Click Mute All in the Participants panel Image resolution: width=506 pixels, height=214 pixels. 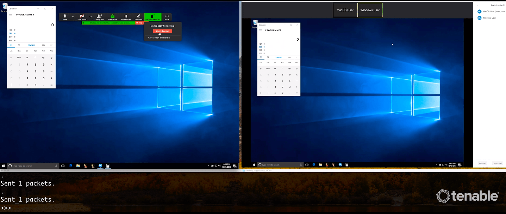482,163
